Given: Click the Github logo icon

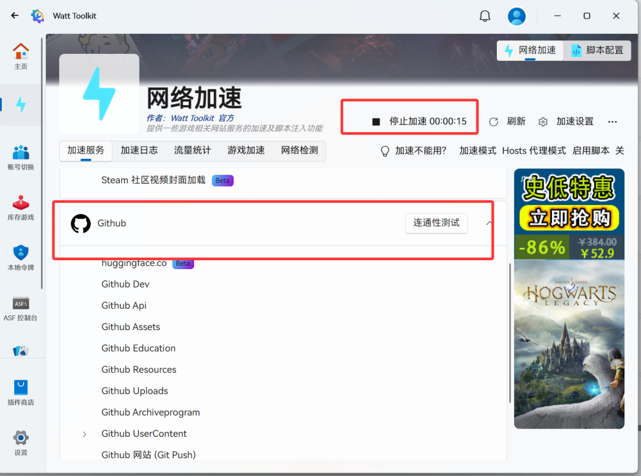Looking at the screenshot, I should pos(81,223).
